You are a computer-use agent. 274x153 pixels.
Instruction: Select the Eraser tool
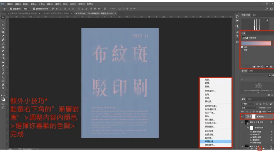pos(3,55)
